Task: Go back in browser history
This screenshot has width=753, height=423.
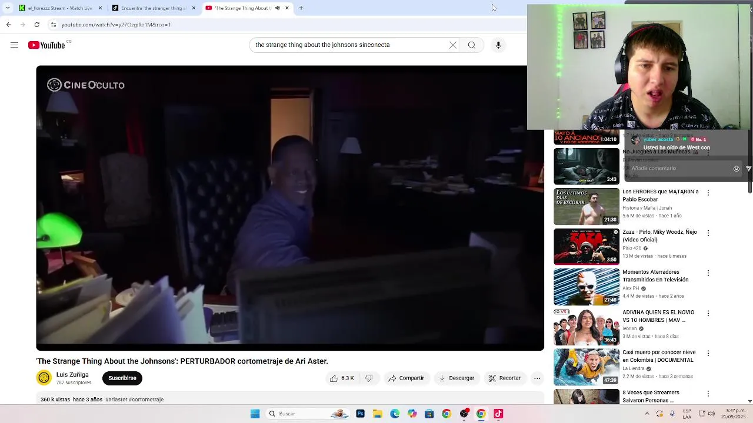Action: click(8, 25)
